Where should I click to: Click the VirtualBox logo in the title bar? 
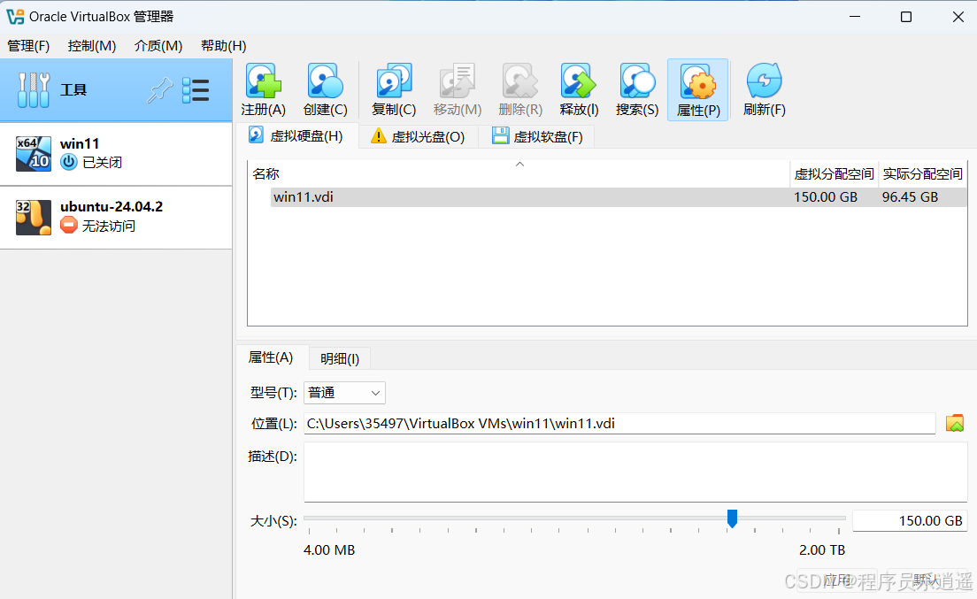click(15, 17)
